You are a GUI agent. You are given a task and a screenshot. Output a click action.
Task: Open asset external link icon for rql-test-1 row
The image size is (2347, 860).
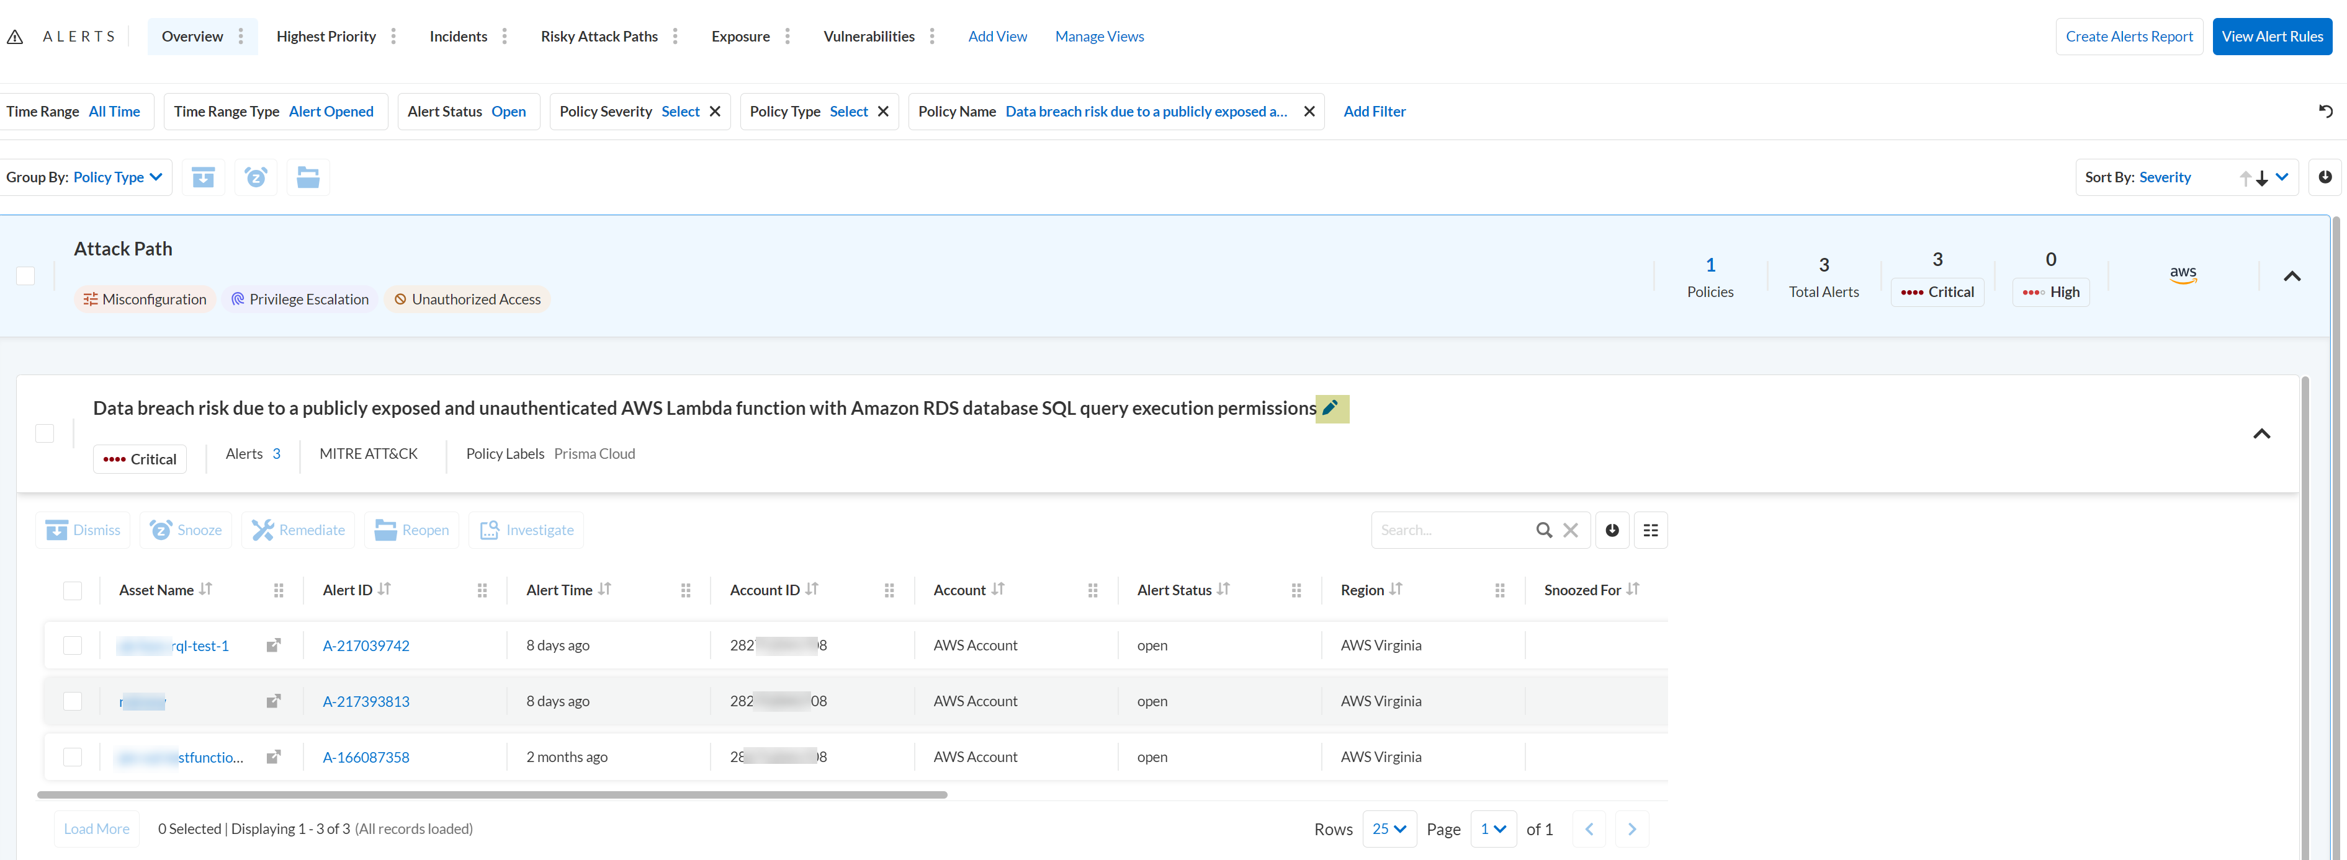coord(273,645)
